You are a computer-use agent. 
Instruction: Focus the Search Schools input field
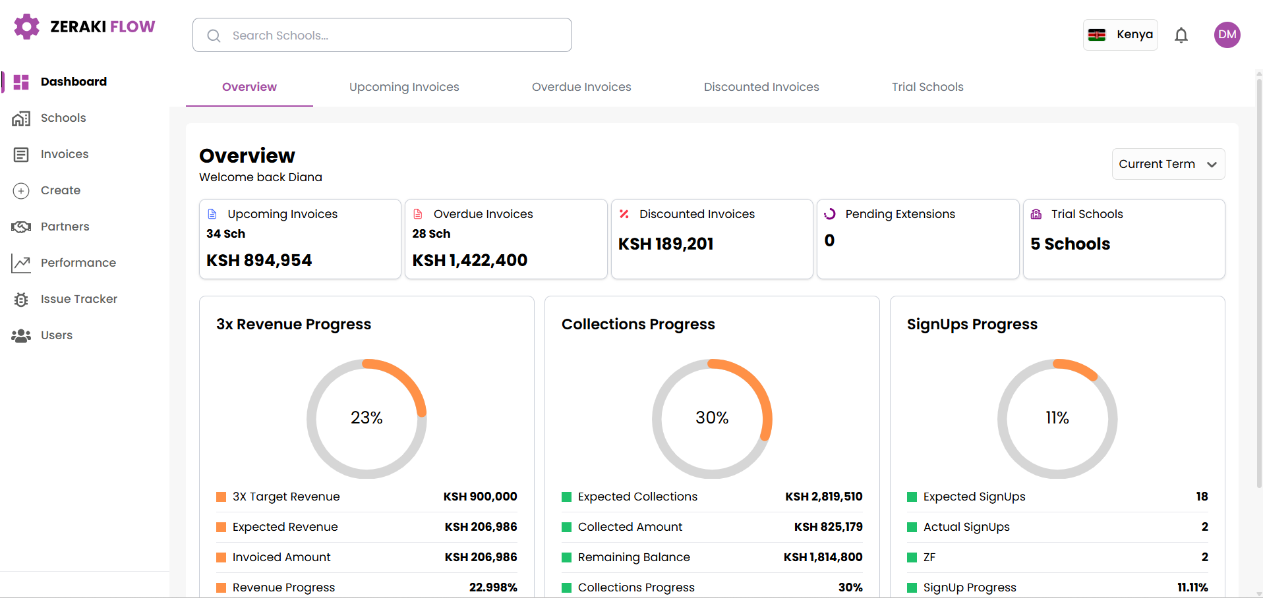click(x=382, y=35)
